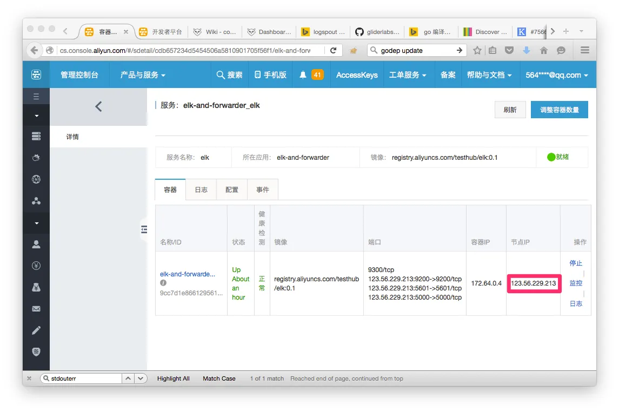Toggle Highlight All in find bar

pyautogui.click(x=174, y=378)
